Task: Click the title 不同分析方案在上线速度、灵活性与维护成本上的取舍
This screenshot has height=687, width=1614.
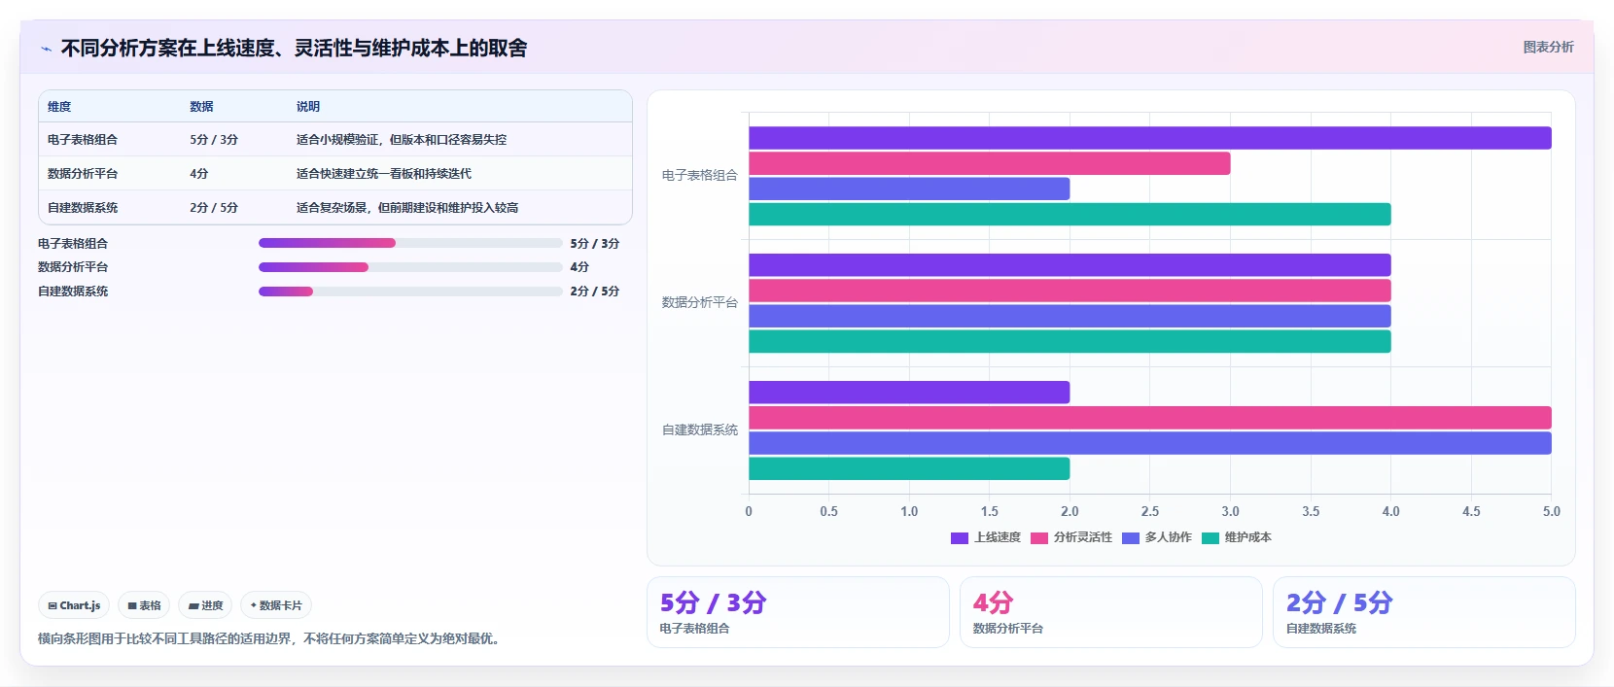Action: tap(294, 49)
